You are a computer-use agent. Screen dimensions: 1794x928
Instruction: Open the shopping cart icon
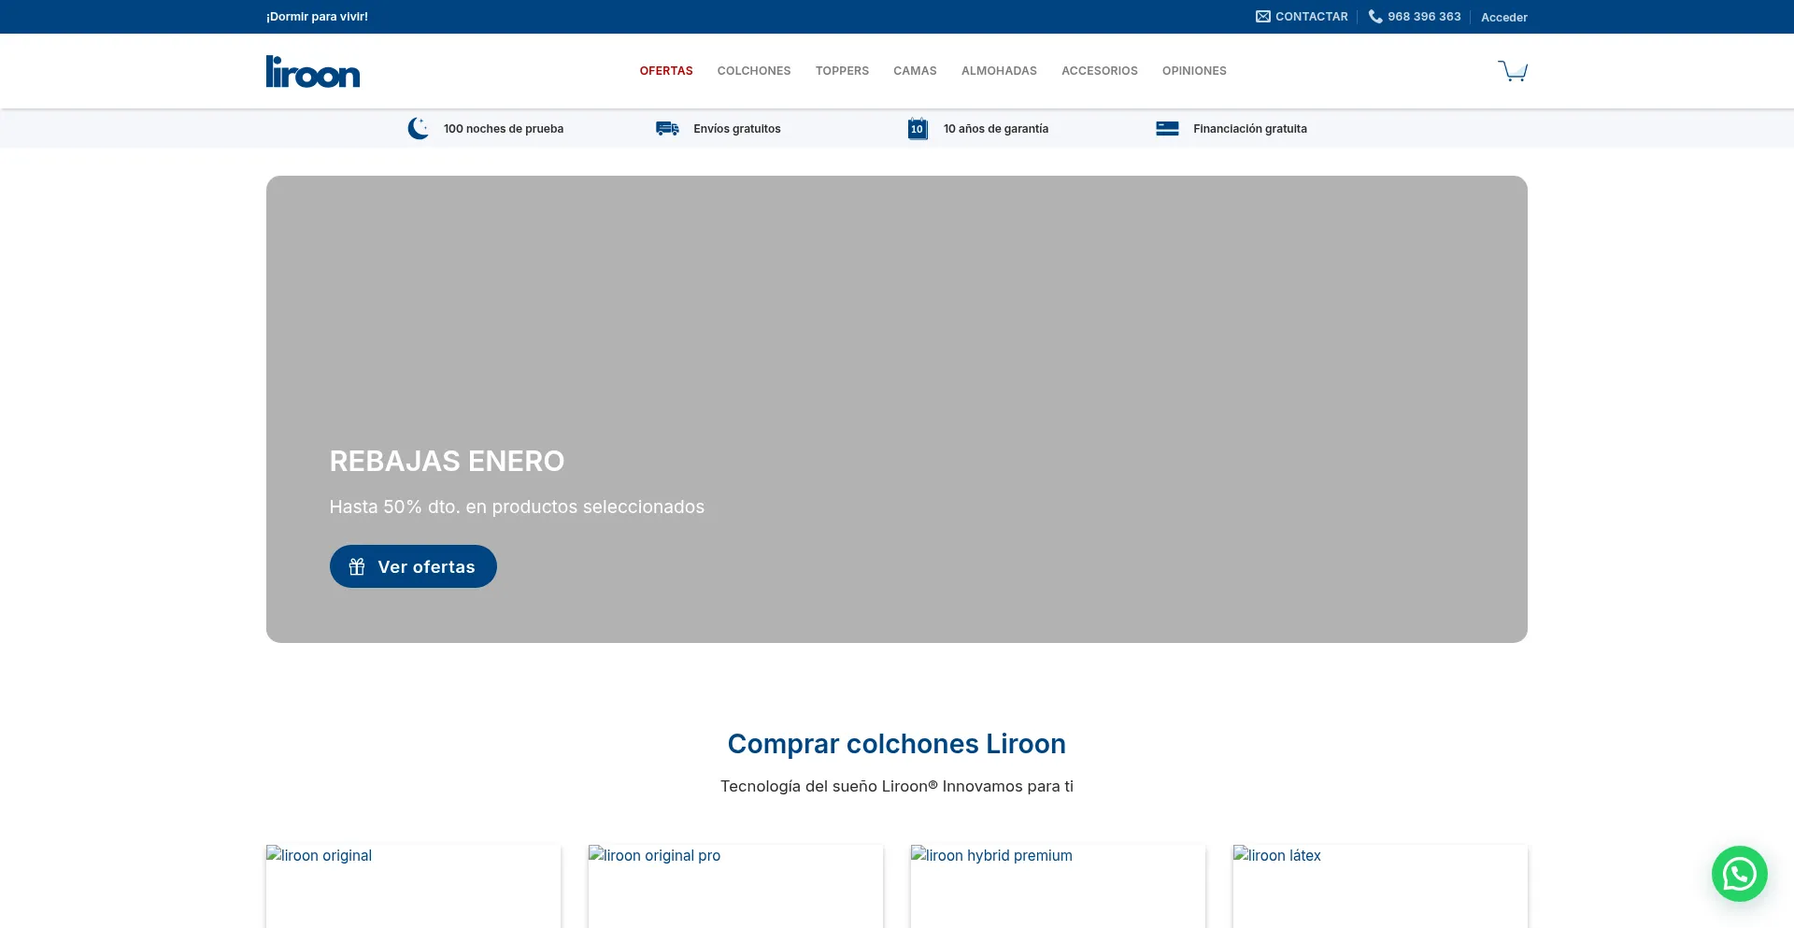pyautogui.click(x=1513, y=69)
